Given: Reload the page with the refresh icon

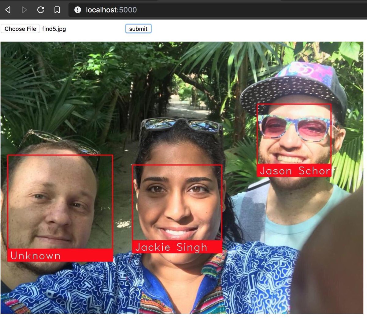Looking at the screenshot, I should (41, 10).
